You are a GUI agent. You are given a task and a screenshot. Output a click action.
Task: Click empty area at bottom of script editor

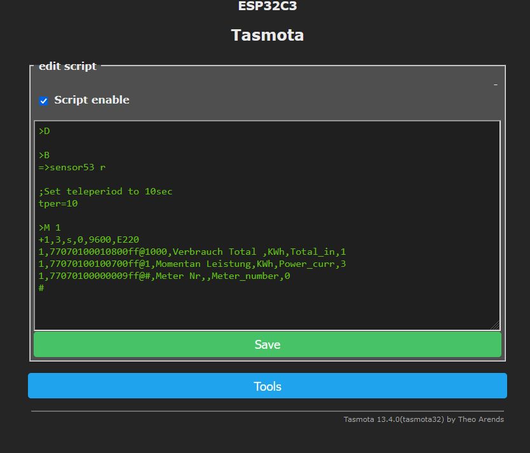[x=267, y=311]
